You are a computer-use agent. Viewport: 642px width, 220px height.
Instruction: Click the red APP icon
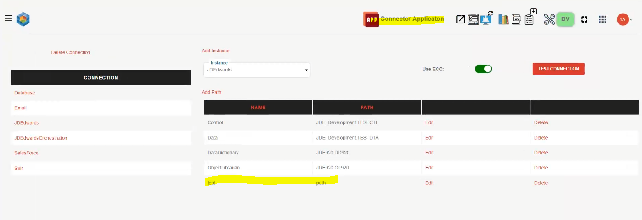(371, 19)
